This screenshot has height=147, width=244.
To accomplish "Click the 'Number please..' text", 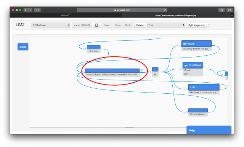I will (198, 114).
